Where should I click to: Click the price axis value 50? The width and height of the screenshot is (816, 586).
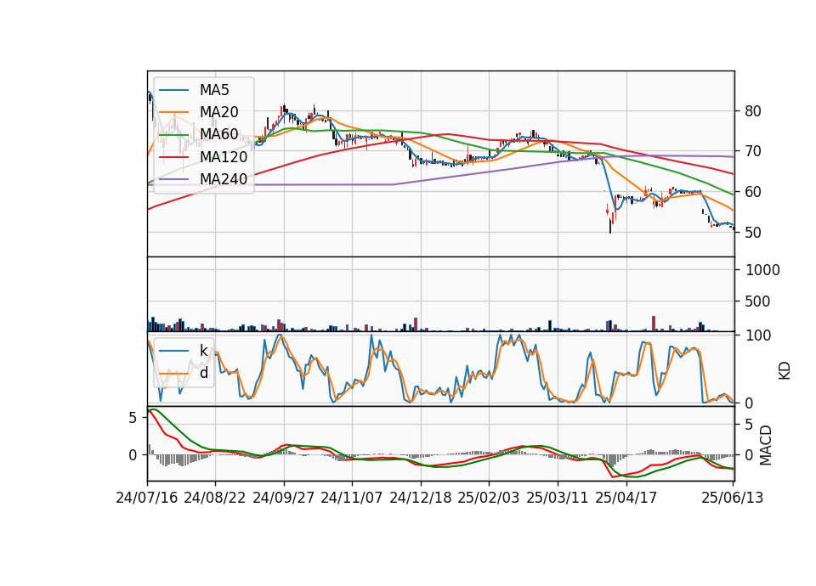pos(752,233)
